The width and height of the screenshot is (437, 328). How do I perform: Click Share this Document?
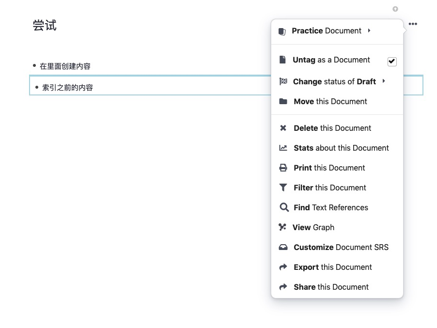(331, 287)
